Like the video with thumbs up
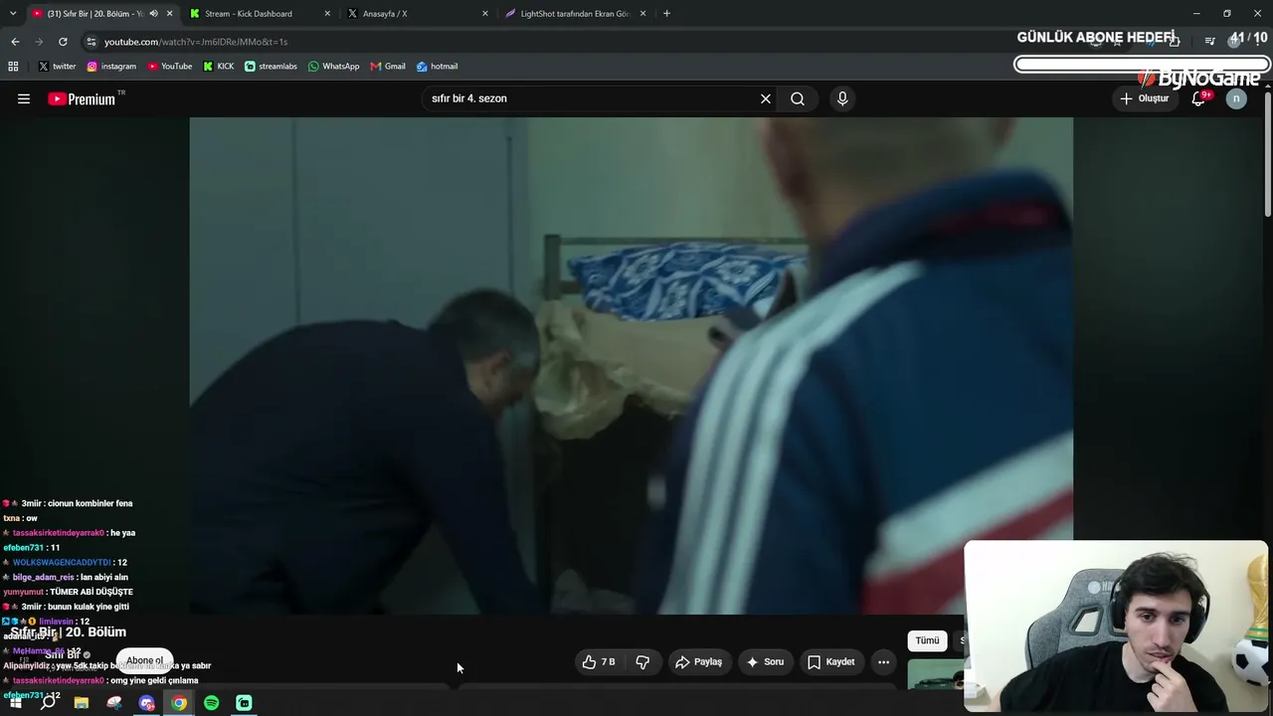1273x716 pixels. (x=599, y=661)
